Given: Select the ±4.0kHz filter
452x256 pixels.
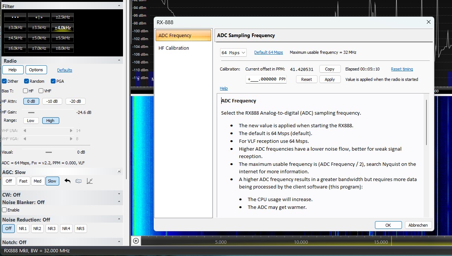Looking at the screenshot, I should click(x=62, y=27).
